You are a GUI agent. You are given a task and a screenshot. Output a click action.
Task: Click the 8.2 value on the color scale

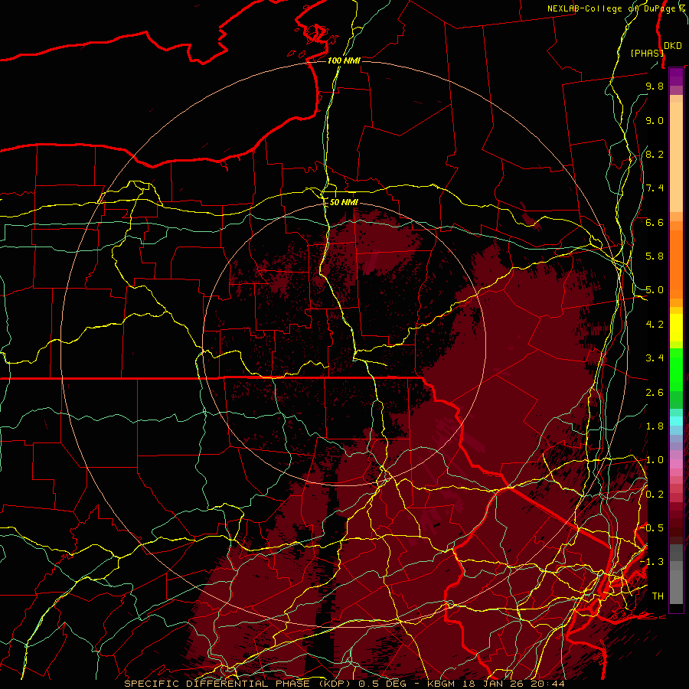[x=655, y=154]
